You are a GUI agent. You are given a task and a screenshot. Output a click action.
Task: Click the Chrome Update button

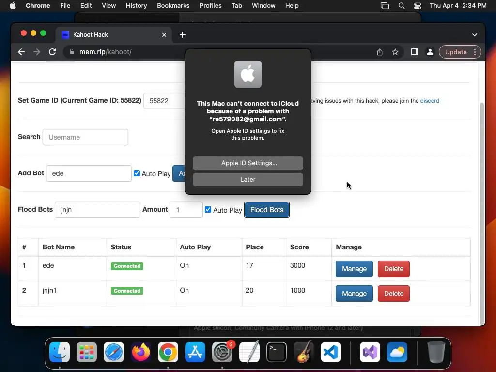click(x=456, y=52)
